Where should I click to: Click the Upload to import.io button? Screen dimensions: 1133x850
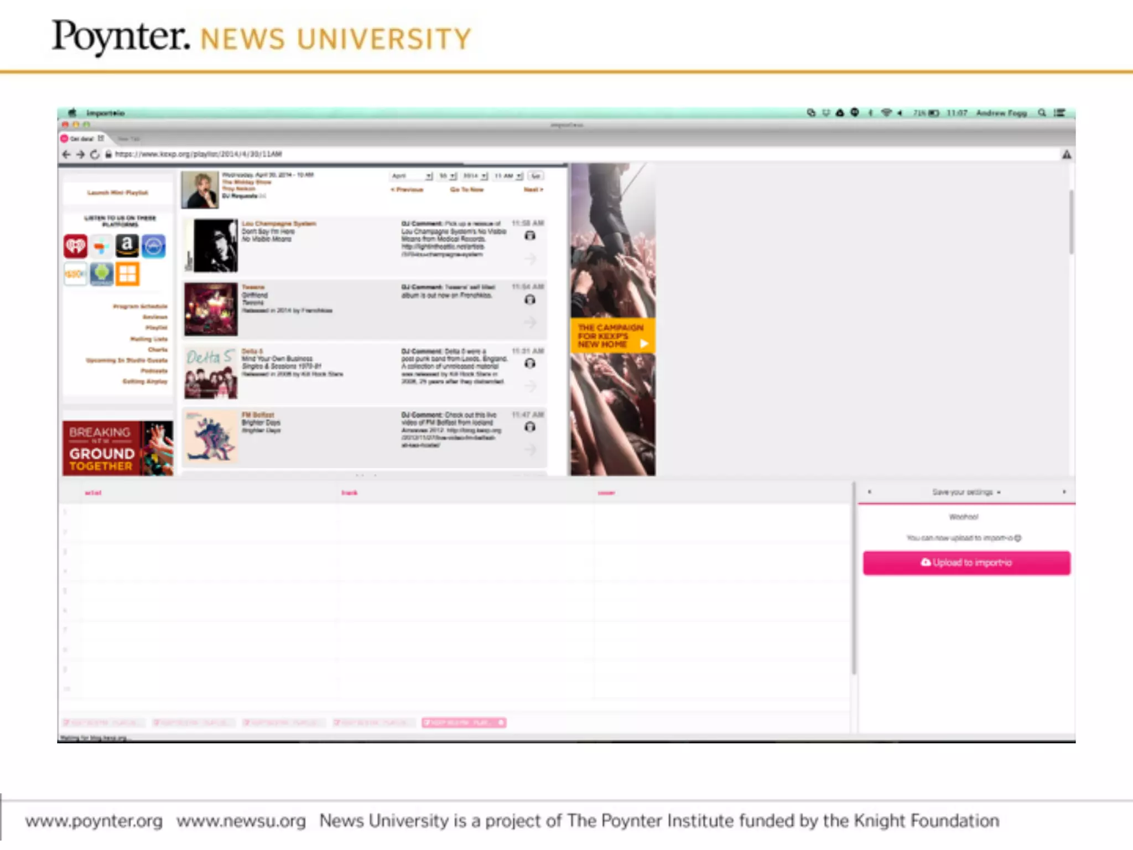point(966,563)
